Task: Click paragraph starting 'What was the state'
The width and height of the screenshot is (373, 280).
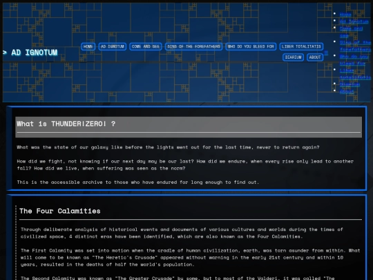Action: 168,147
